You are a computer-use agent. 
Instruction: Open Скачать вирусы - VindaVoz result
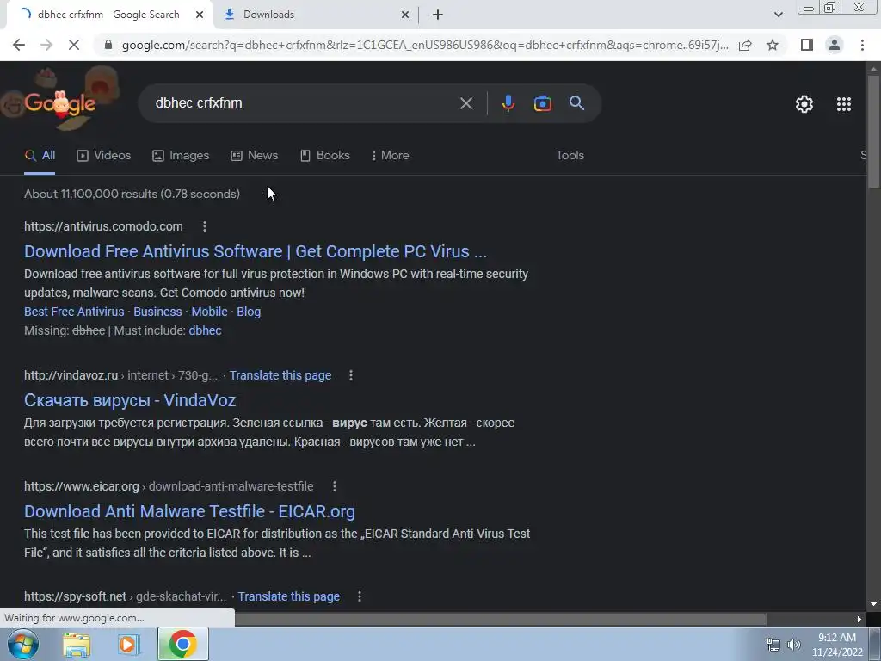tap(130, 400)
